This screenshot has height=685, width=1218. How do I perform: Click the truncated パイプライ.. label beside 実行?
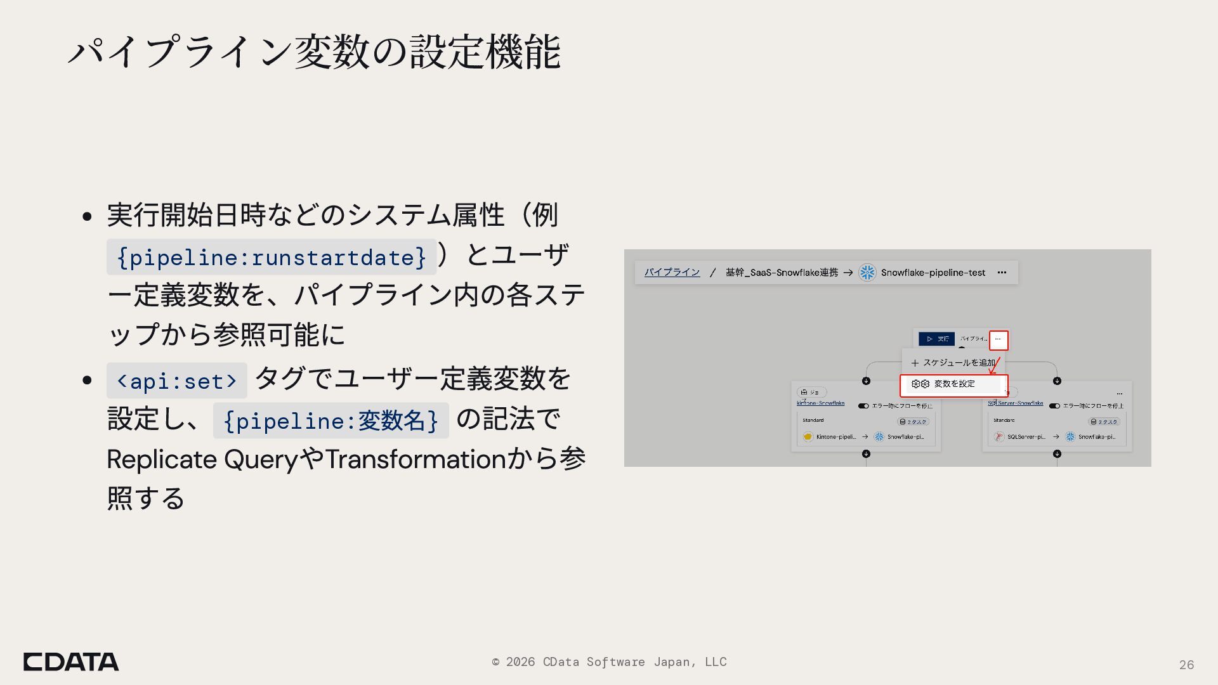(x=973, y=339)
